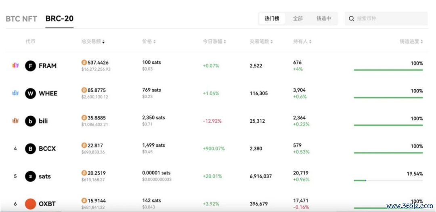Click the sats token avatar icon
The width and height of the screenshot is (436, 212).
tap(31, 176)
